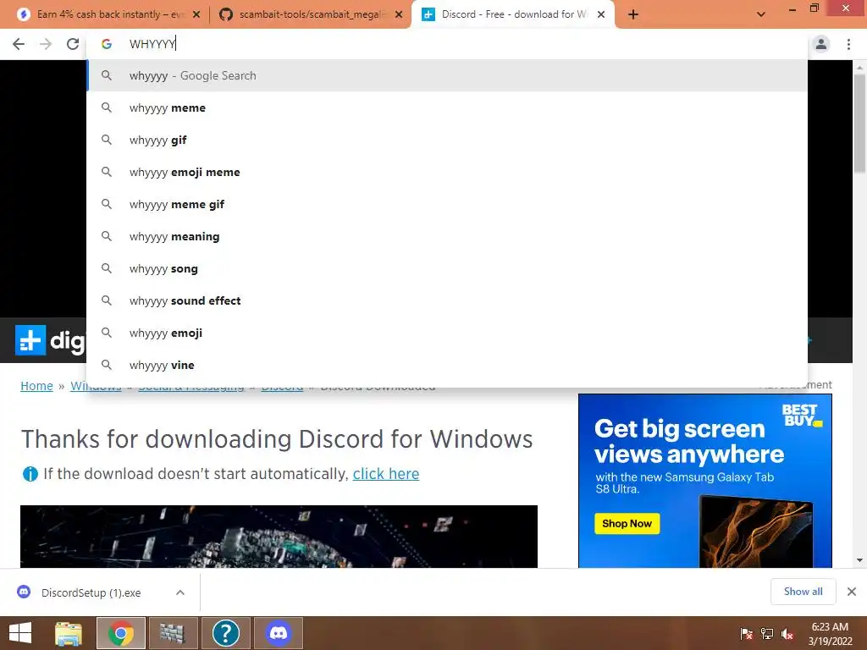Open File Explorer from the taskbar

pyautogui.click(x=69, y=633)
